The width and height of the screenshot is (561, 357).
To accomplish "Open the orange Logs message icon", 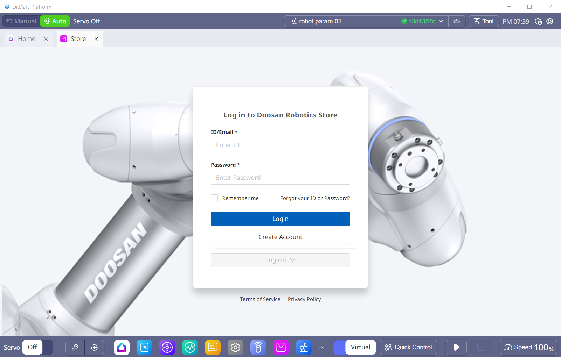I will point(213,347).
